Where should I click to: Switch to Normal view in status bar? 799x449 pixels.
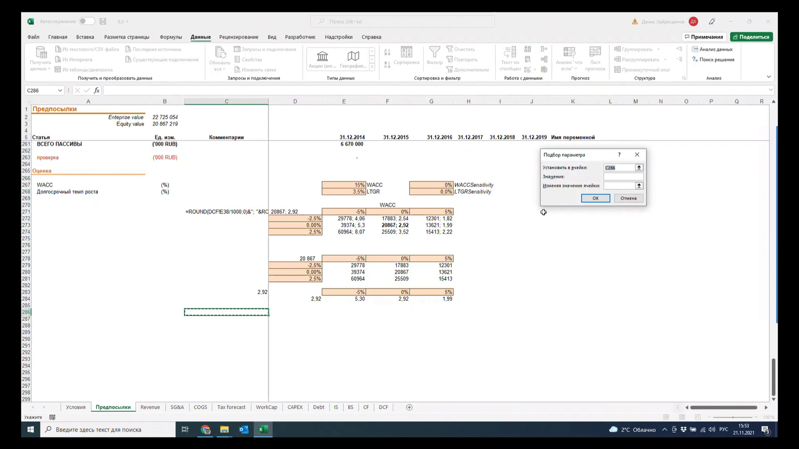click(x=666, y=417)
